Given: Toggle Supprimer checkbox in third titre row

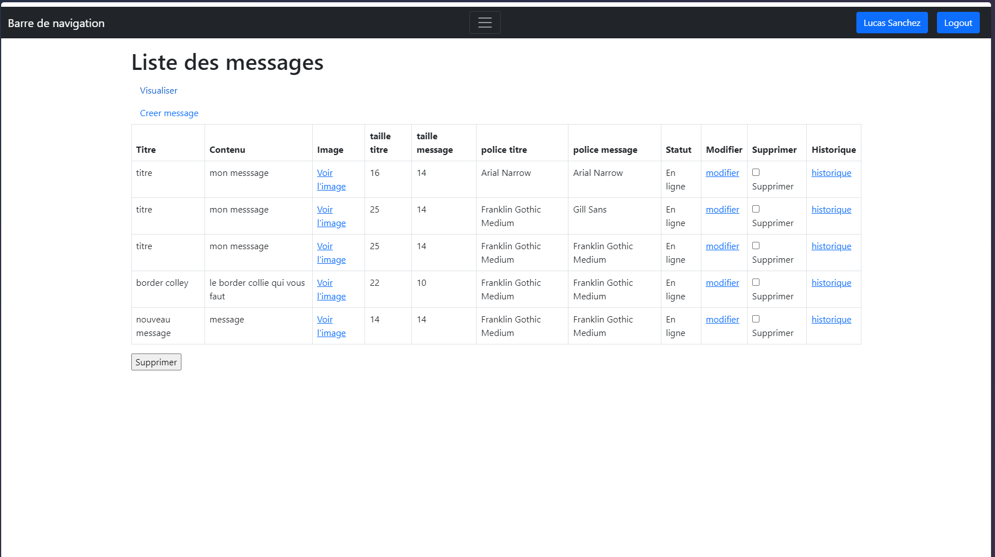Looking at the screenshot, I should pos(756,246).
